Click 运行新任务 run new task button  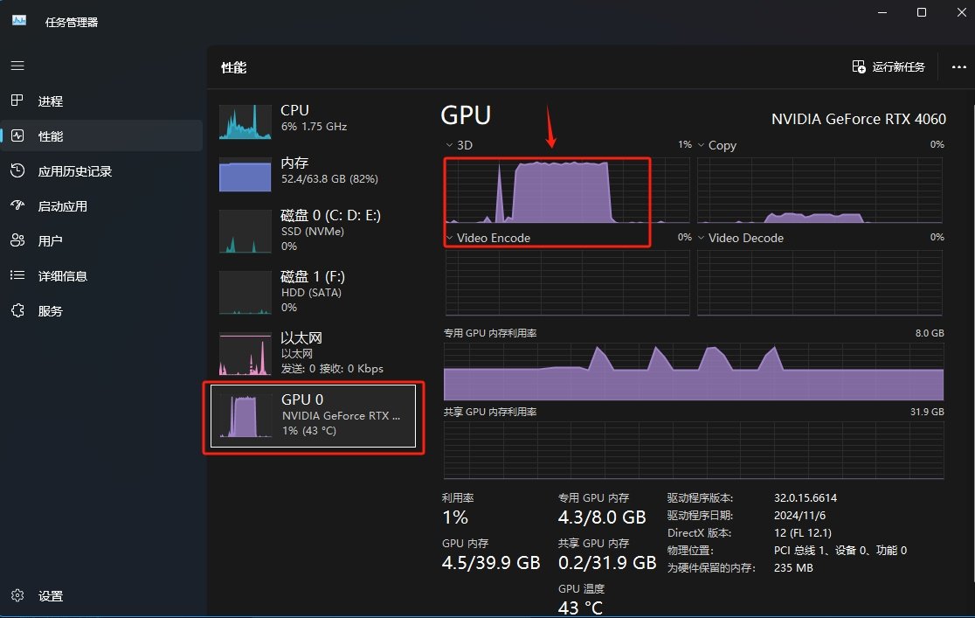889,67
